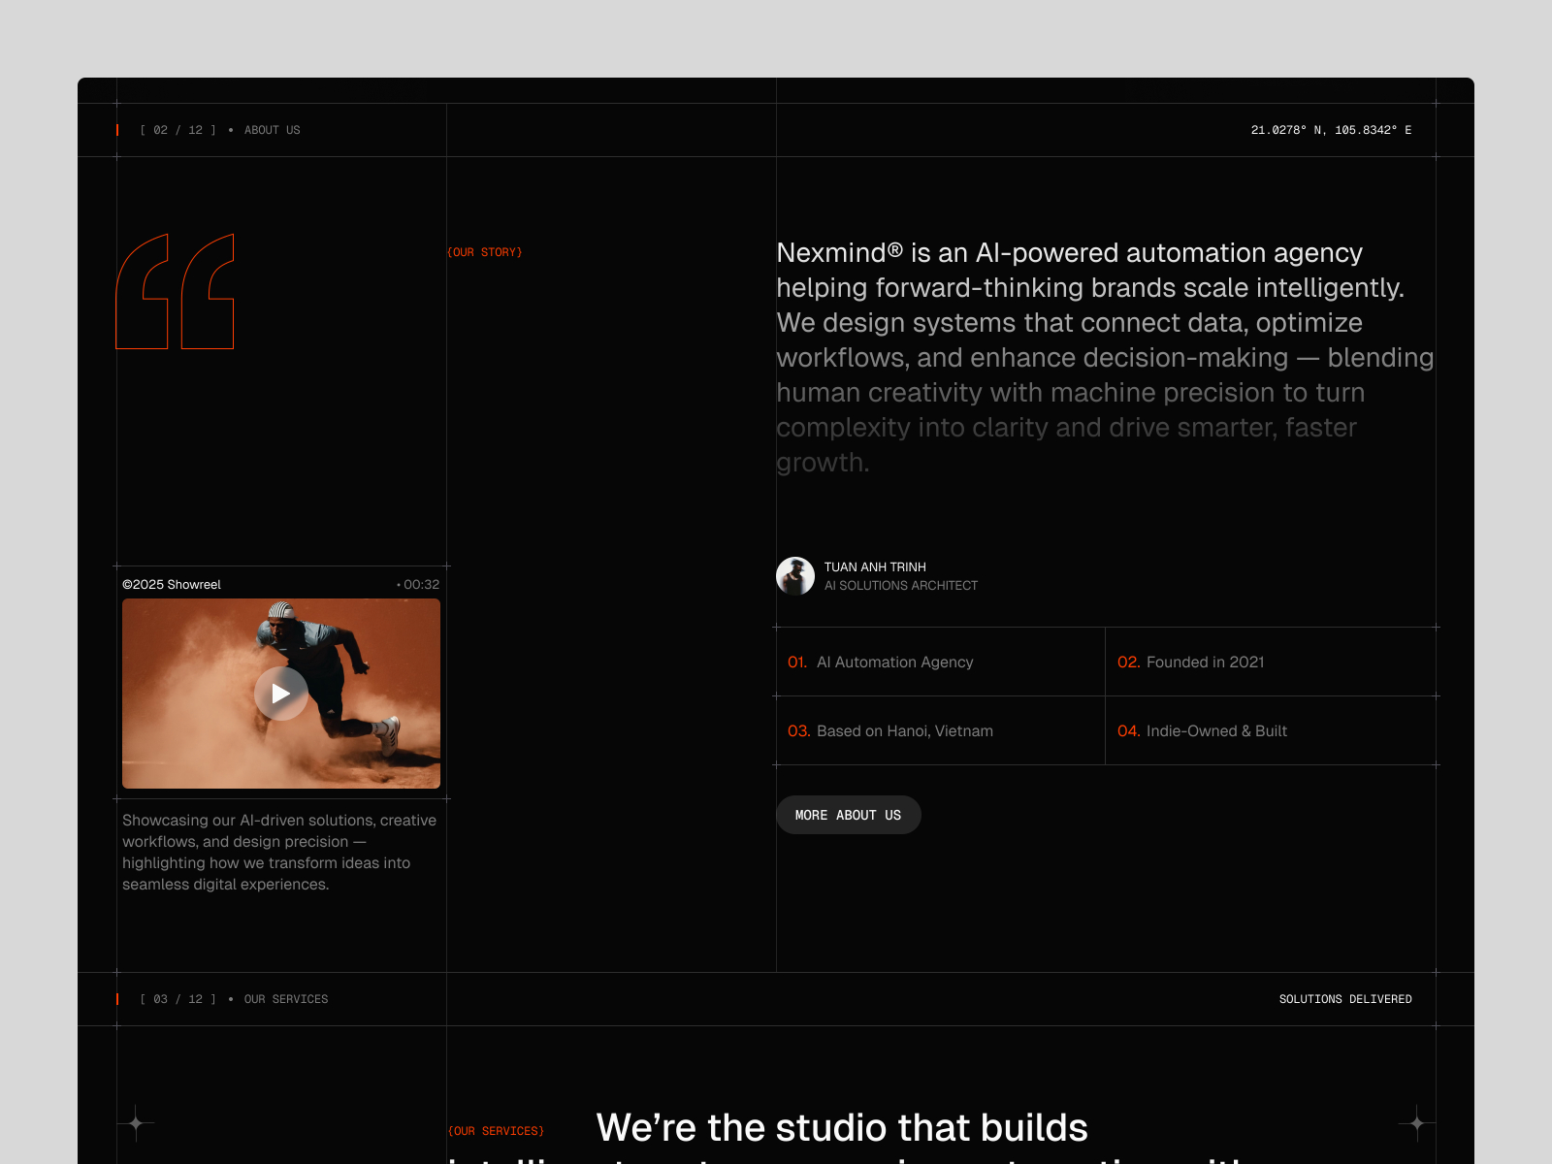Click Tuan Anh Trinh's avatar photo
This screenshot has height=1164, width=1552.
coord(795,576)
